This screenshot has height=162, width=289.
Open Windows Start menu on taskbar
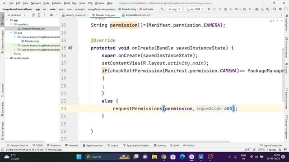click(x=79, y=157)
